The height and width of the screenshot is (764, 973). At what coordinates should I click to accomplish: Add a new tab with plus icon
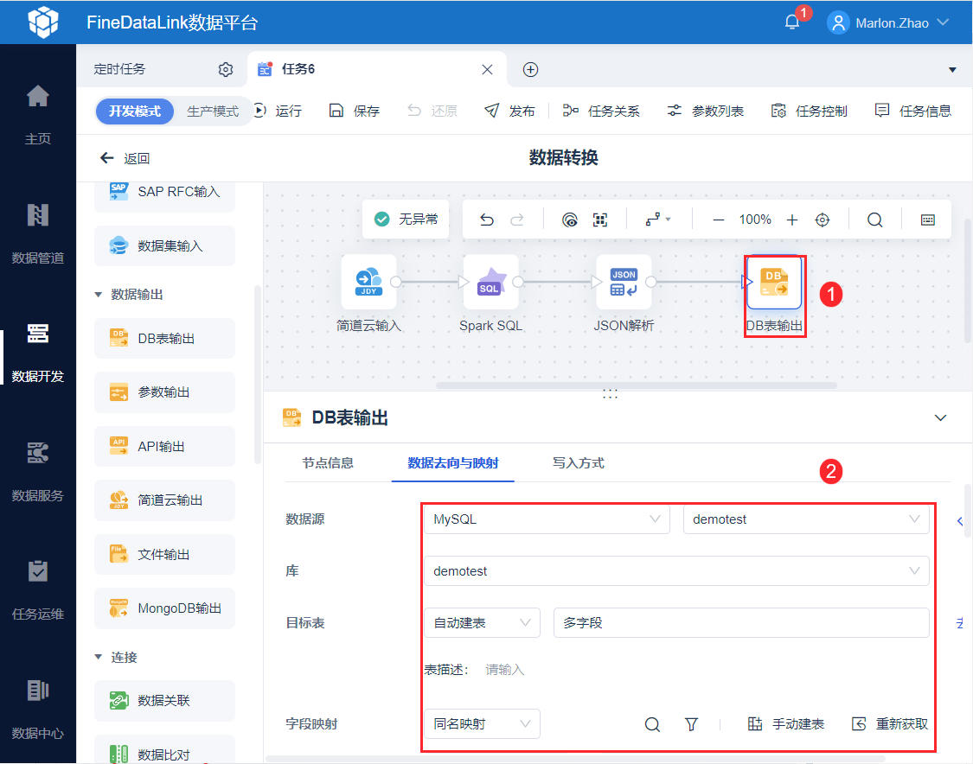pos(530,69)
